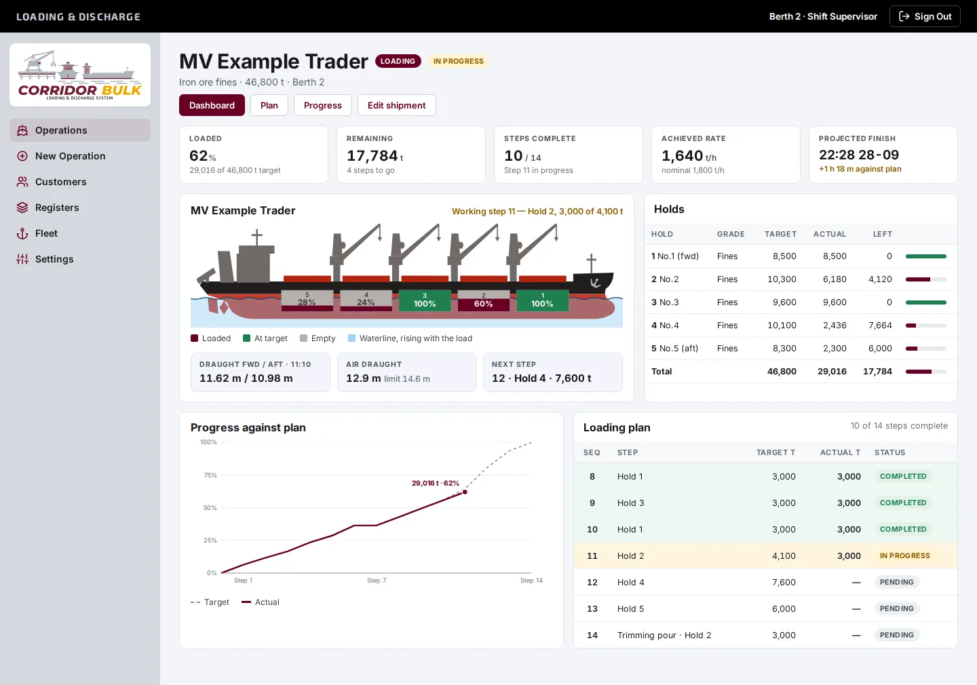
Task: Click the Customers people icon
Action: pyautogui.click(x=22, y=182)
